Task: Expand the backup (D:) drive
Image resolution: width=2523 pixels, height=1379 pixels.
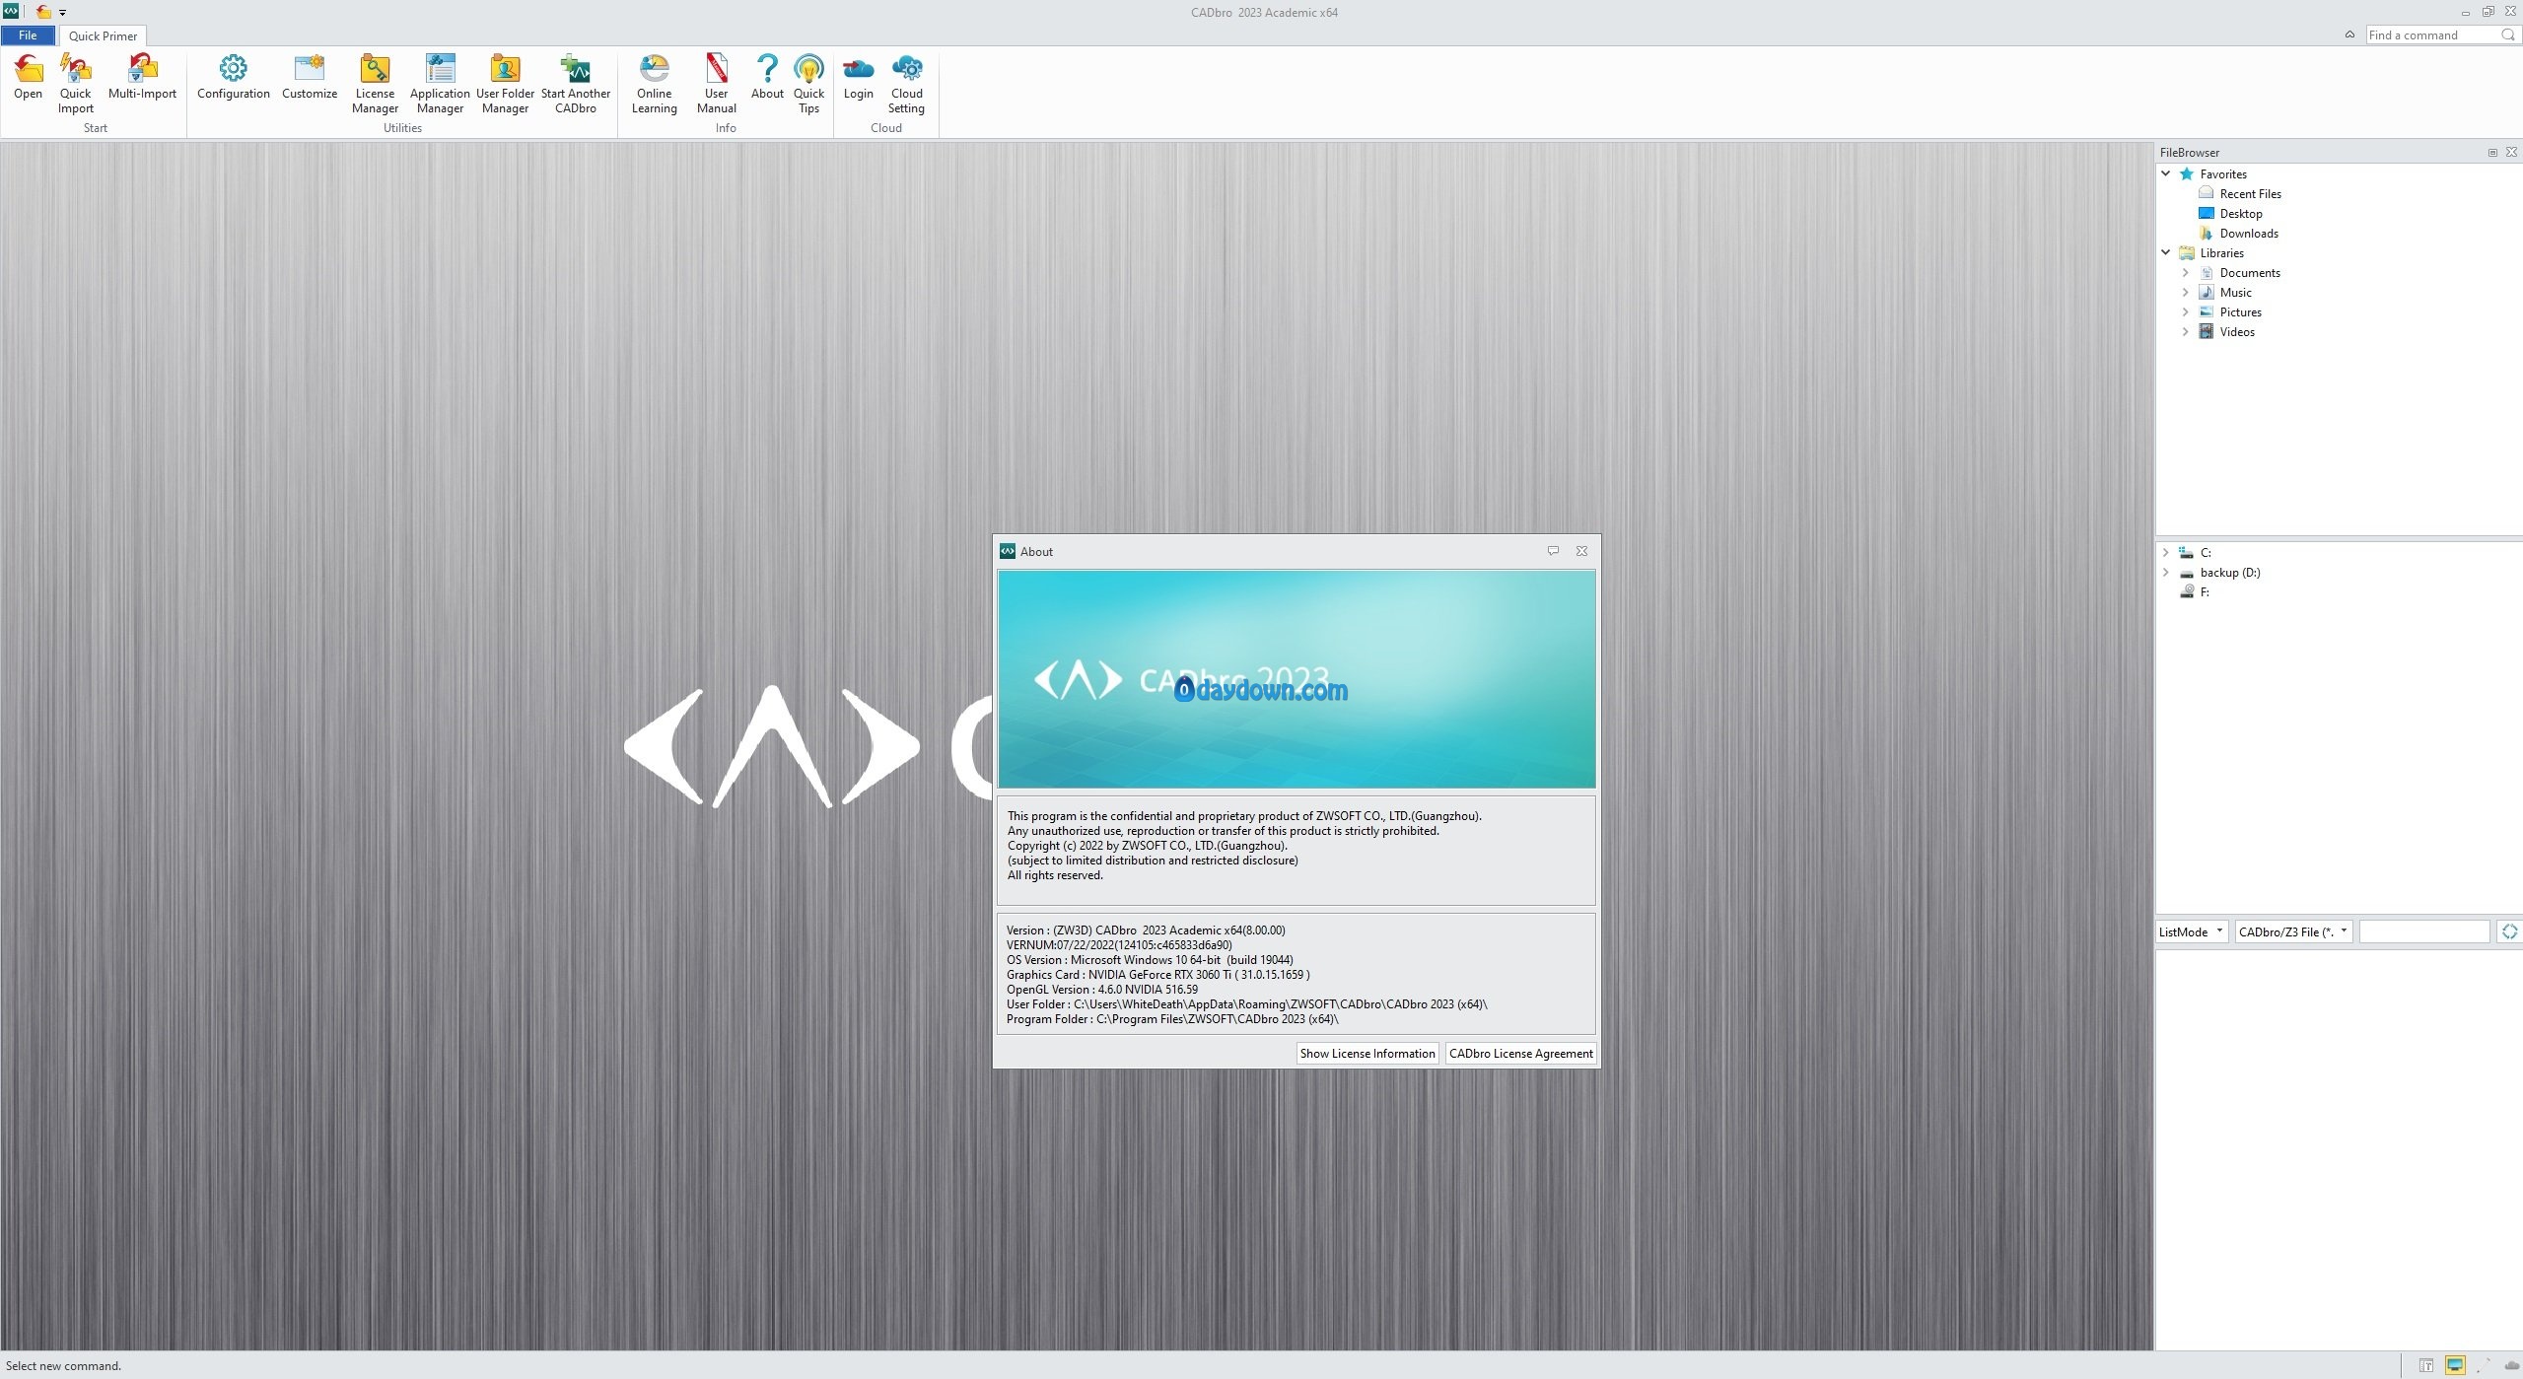Action: [x=2165, y=572]
